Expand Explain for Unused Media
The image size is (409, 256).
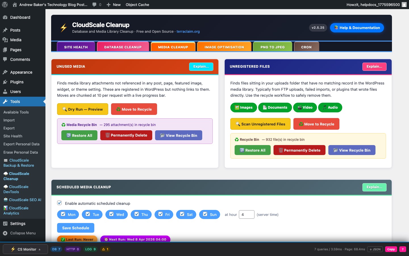201,67
